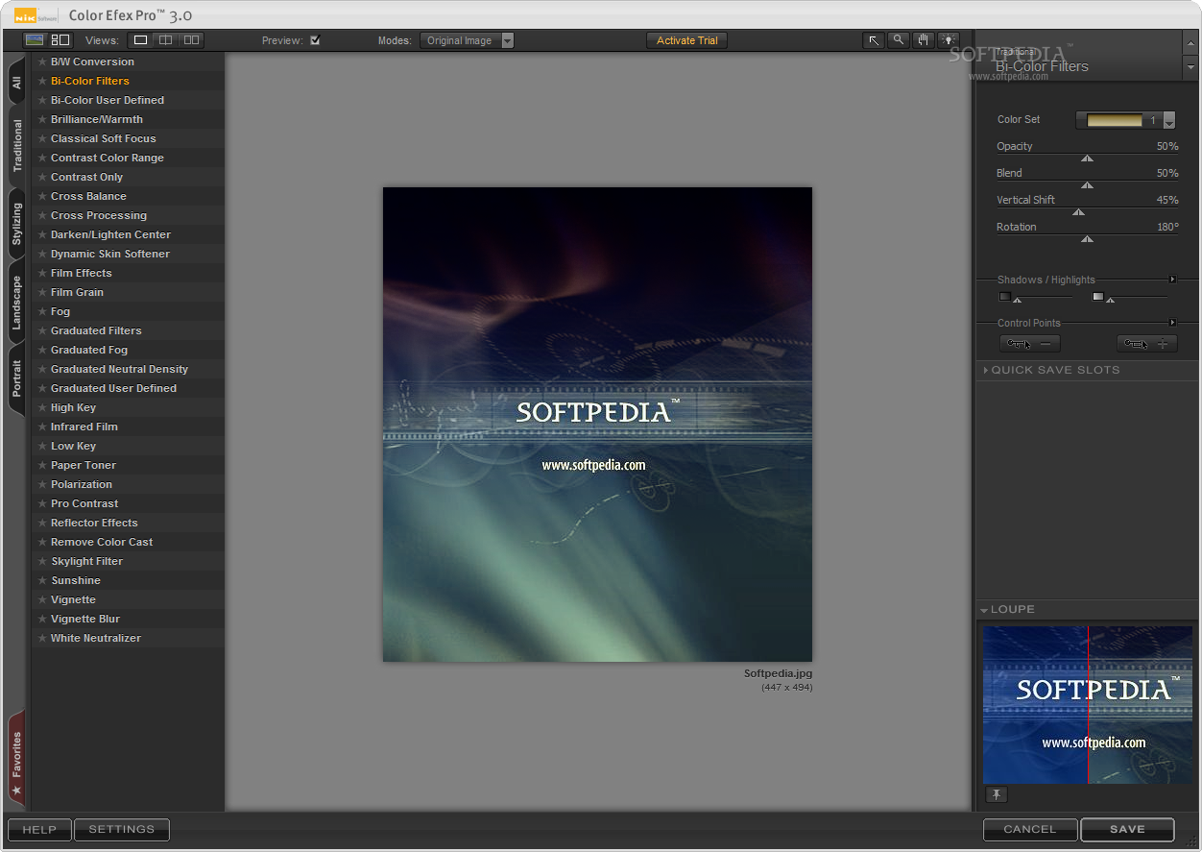Star the Fog filter as favorite

click(x=42, y=311)
